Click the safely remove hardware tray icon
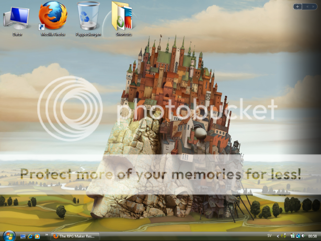321x241 pixels. click(x=284, y=236)
